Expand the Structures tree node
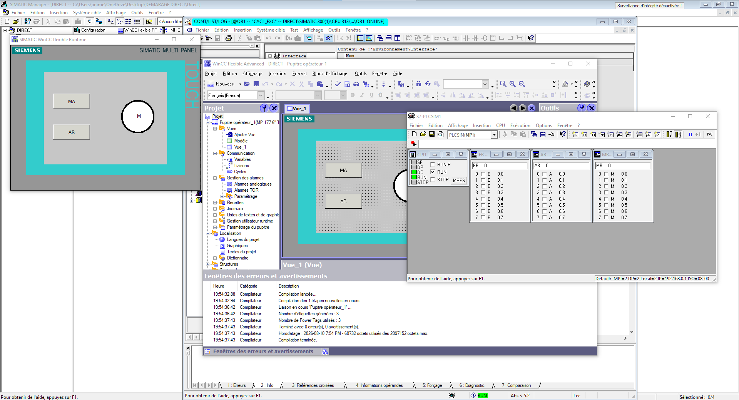 pyautogui.click(x=208, y=264)
